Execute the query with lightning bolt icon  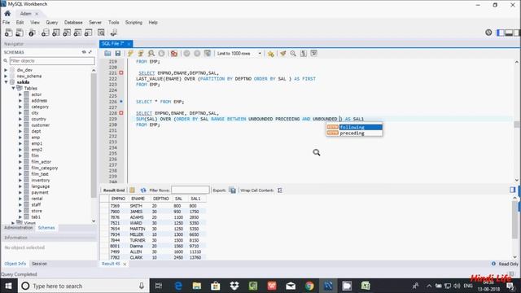(x=130, y=53)
